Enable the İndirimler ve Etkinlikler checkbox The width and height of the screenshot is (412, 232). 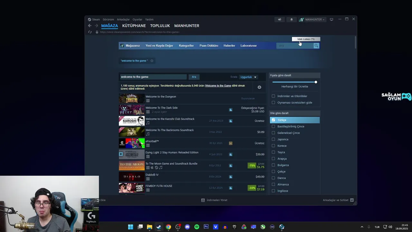click(273, 96)
